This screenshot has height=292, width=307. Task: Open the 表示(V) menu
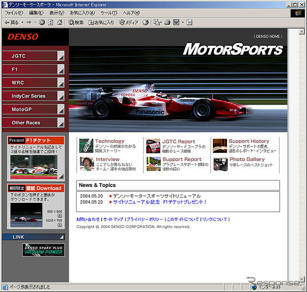pyautogui.click(x=57, y=13)
